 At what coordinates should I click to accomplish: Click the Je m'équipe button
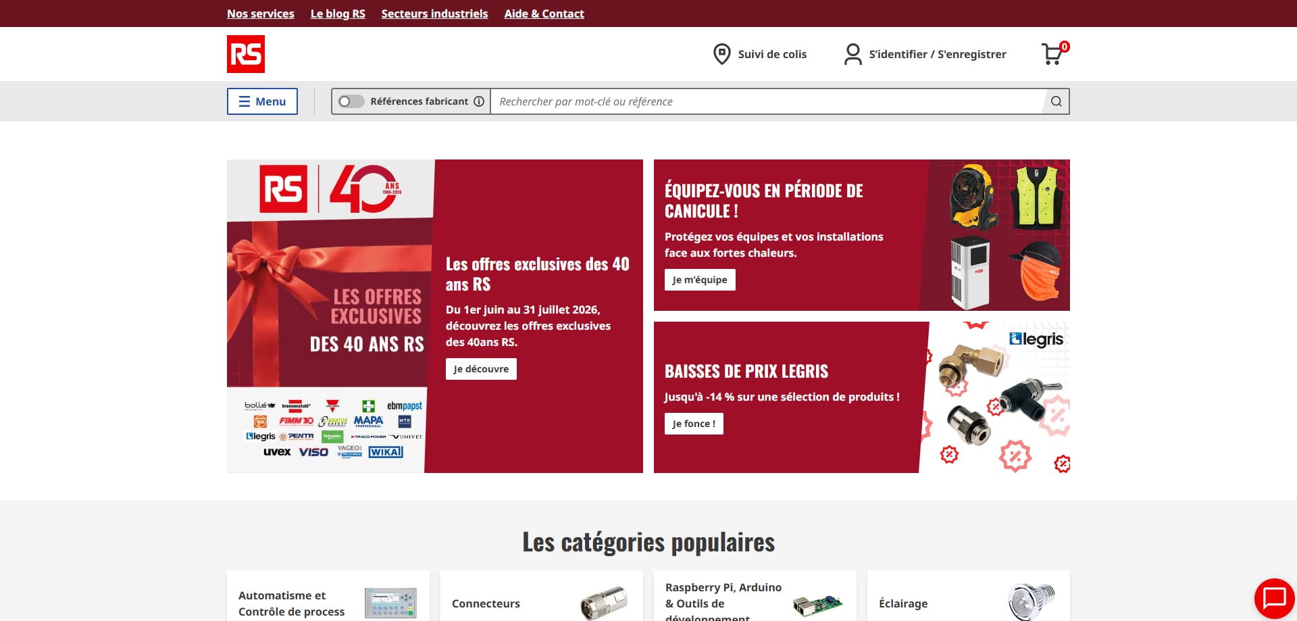(x=700, y=280)
